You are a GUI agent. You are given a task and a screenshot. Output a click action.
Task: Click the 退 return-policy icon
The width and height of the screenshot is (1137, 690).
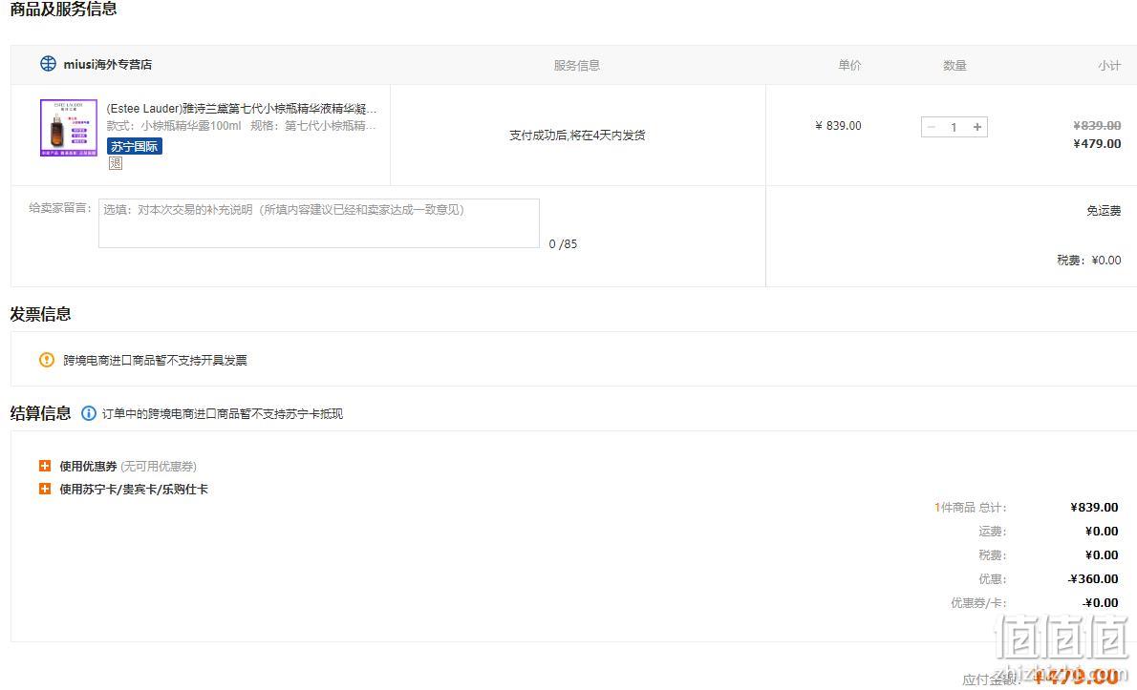pyautogui.click(x=116, y=163)
